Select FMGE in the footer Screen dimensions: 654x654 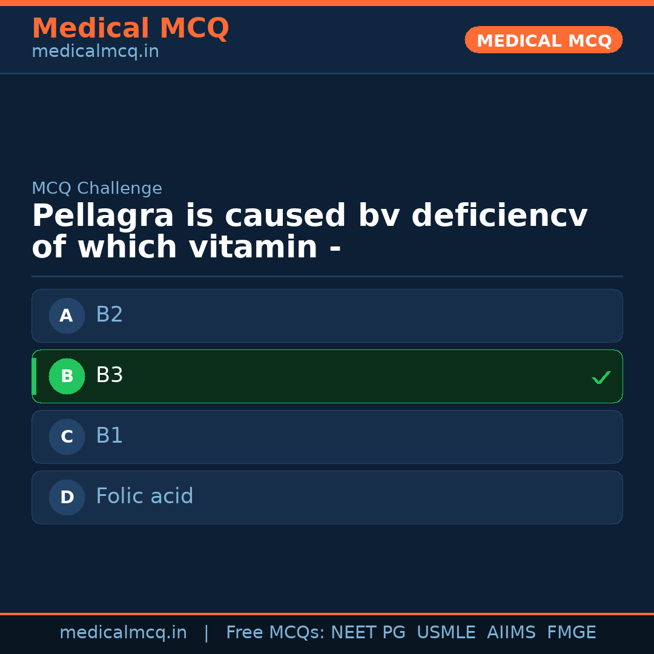pyautogui.click(x=572, y=633)
